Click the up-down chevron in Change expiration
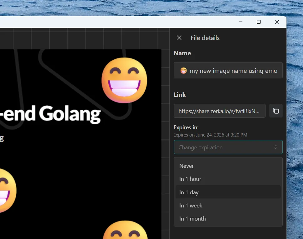Viewport: 303px width, 239px height. pyautogui.click(x=276, y=147)
